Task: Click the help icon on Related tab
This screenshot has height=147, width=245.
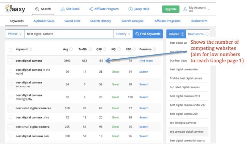Action: [182, 34]
